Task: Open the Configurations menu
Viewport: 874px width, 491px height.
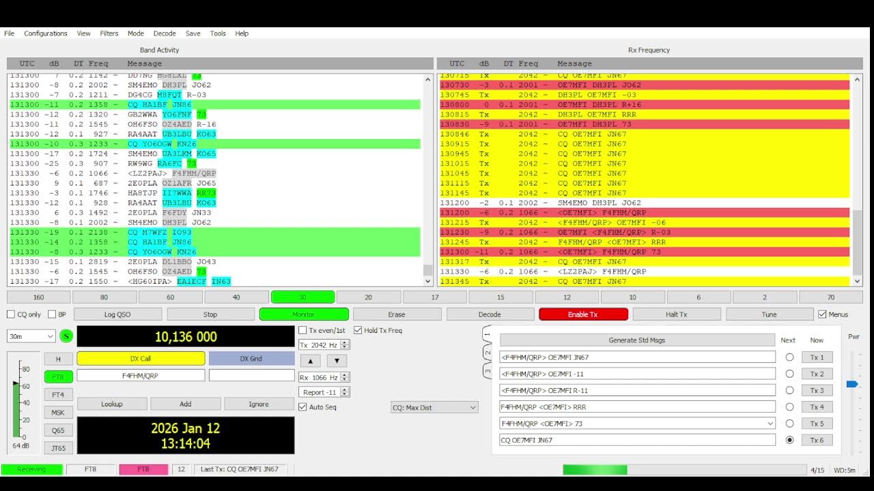Action: (x=46, y=33)
